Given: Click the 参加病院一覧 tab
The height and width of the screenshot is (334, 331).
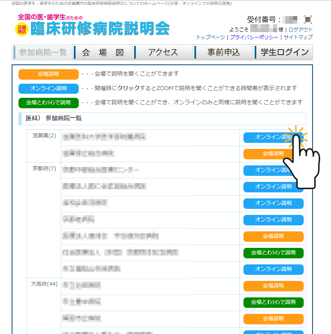Looking at the screenshot, I should pos(41,52).
